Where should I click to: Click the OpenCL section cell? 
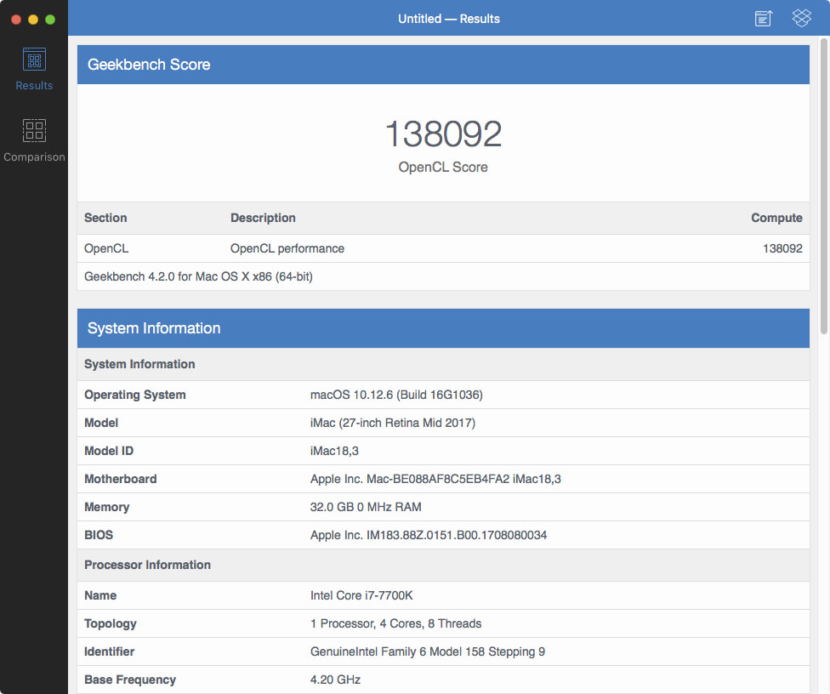coord(106,248)
